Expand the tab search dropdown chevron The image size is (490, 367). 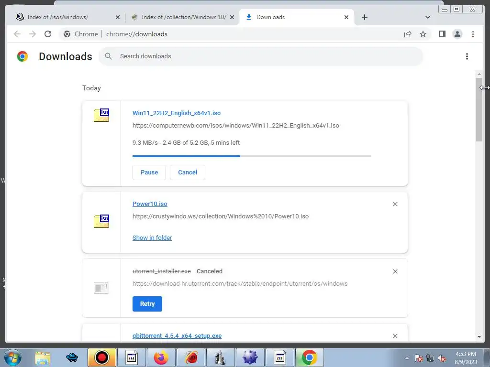click(x=427, y=17)
